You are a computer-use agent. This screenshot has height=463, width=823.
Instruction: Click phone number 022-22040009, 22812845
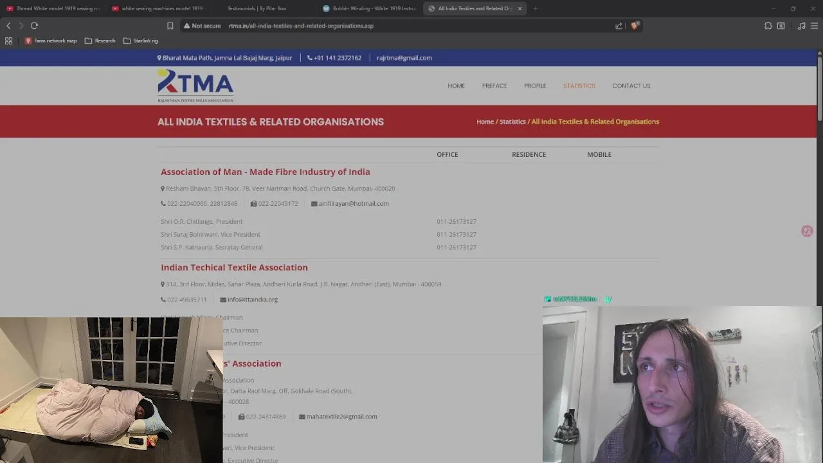(x=202, y=203)
